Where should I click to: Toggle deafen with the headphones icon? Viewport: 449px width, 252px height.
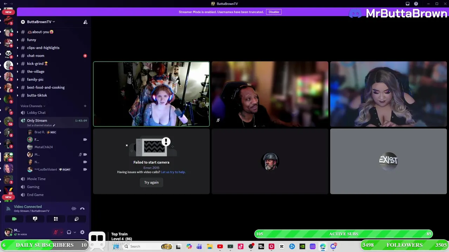(69, 232)
